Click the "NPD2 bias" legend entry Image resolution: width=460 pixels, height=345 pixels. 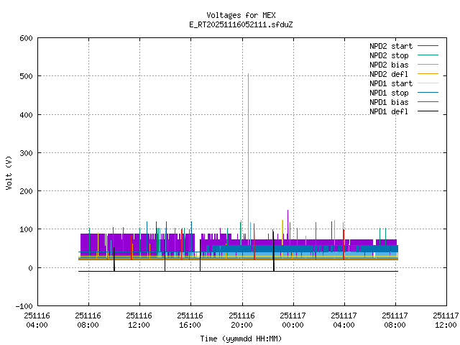point(389,65)
